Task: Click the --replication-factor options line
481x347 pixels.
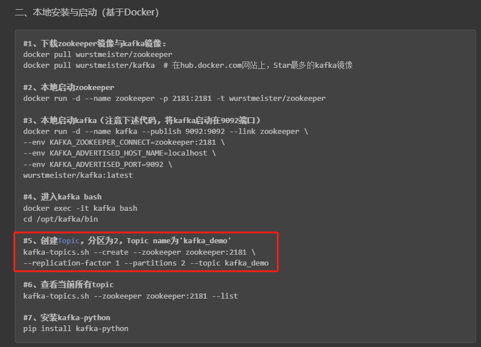Action: (146, 263)
